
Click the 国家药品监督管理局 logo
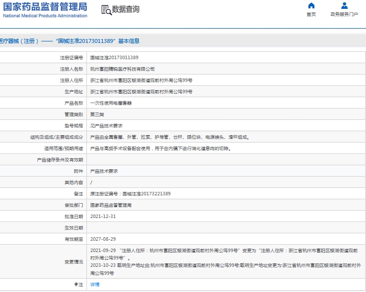pyautogui.click(x=45, y=10)
